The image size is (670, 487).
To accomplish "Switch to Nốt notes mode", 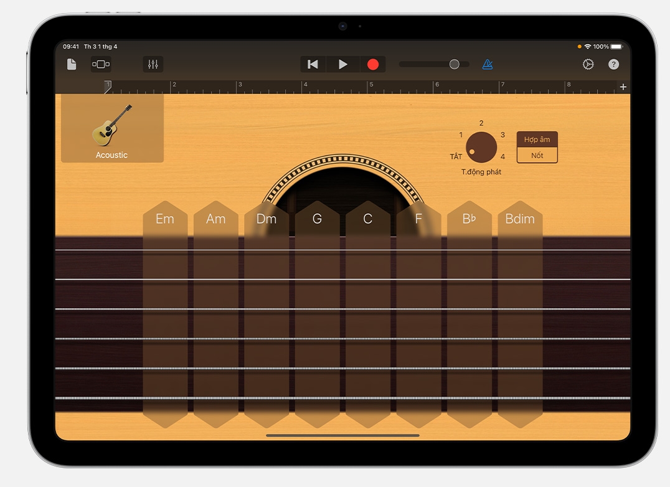I will (x=537, y=155).
